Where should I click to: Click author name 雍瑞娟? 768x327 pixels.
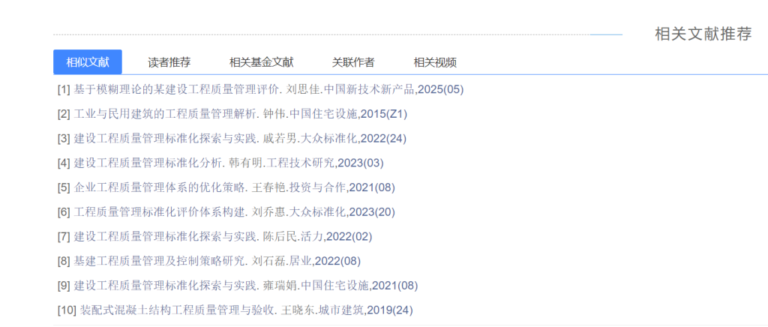click(x=280, y=286)
